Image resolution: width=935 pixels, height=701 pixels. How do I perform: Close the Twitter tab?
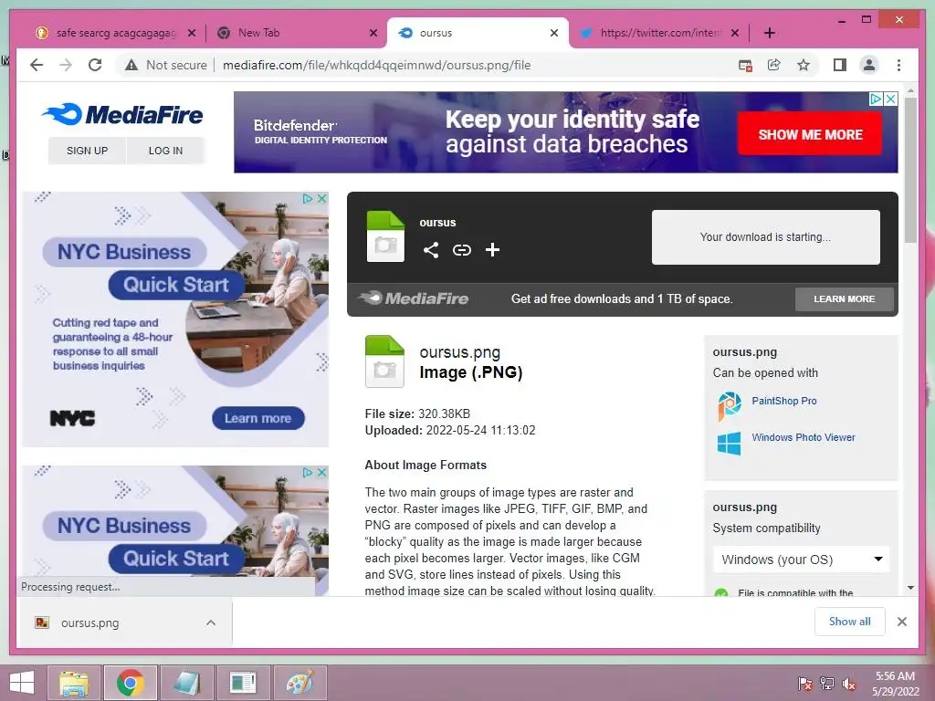click(x=735, y=33)
